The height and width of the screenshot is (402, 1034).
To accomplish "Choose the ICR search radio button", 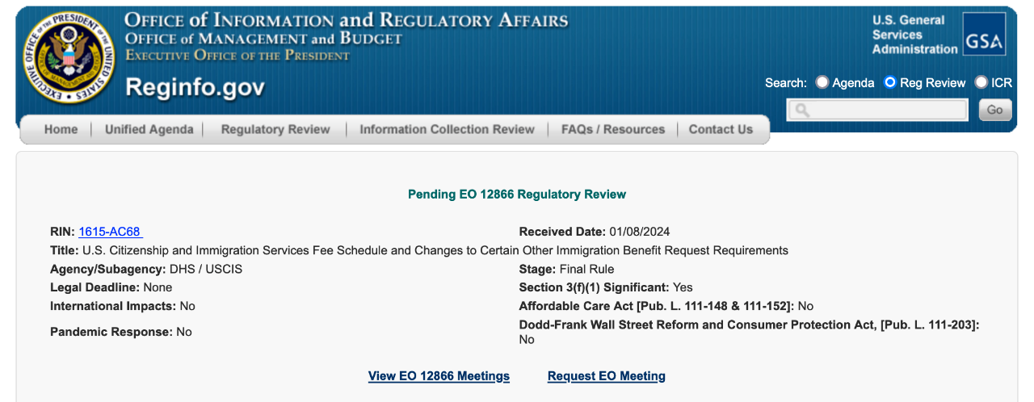I will 981,82.
